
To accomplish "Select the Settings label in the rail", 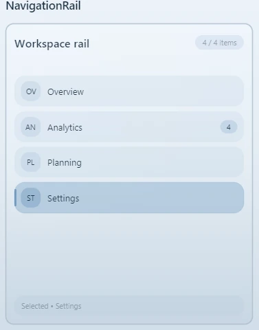I will (x=63, y=199).
